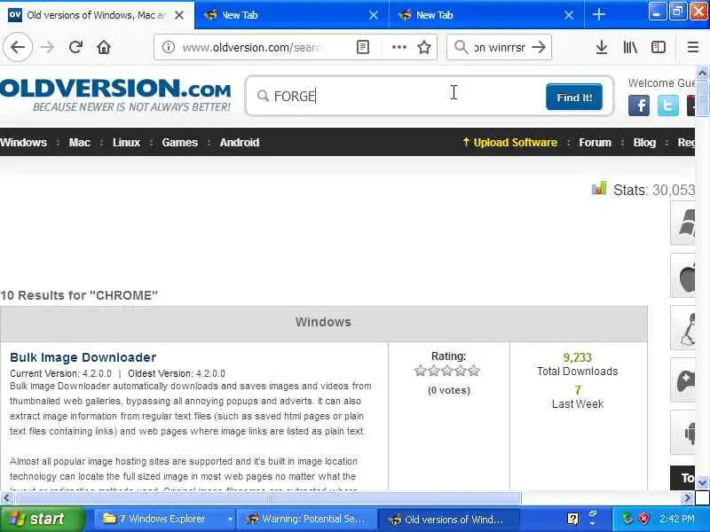Open the Forum page

pos(595,142)
